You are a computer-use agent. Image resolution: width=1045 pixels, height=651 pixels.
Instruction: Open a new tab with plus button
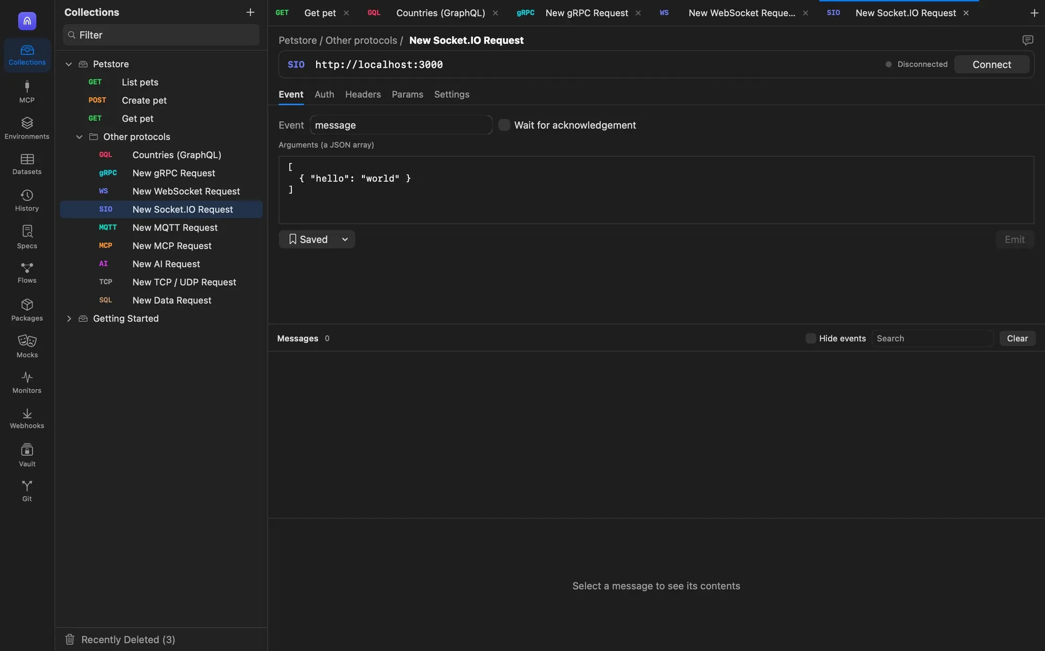(x=1034, y=13)
